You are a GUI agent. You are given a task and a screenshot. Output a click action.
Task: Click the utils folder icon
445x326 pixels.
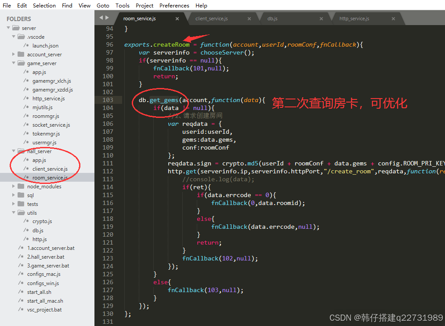click(x=21, y=212)
